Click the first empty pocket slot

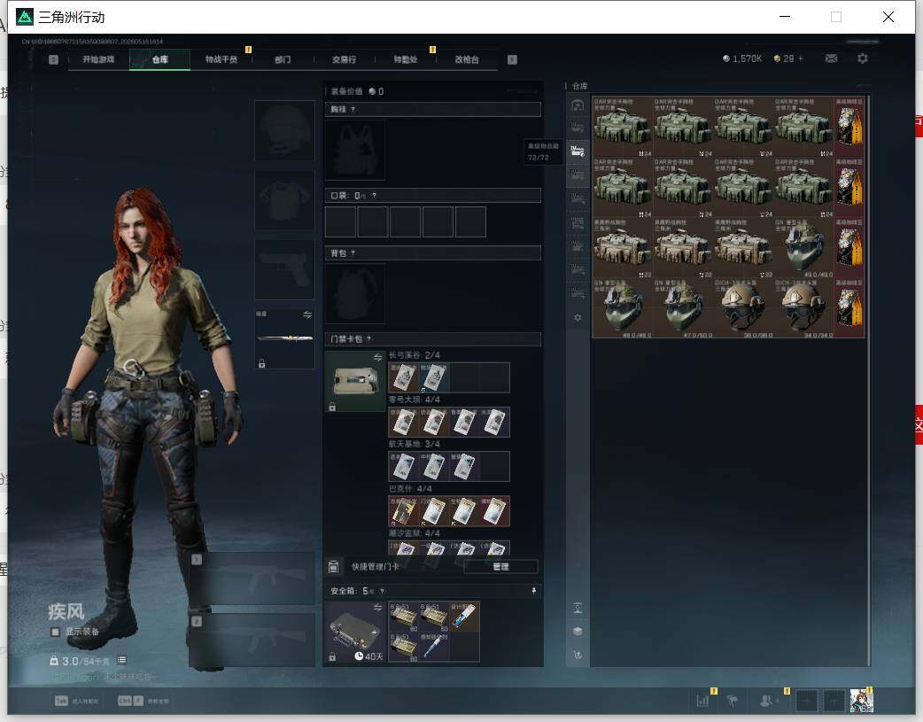(340, 221)
